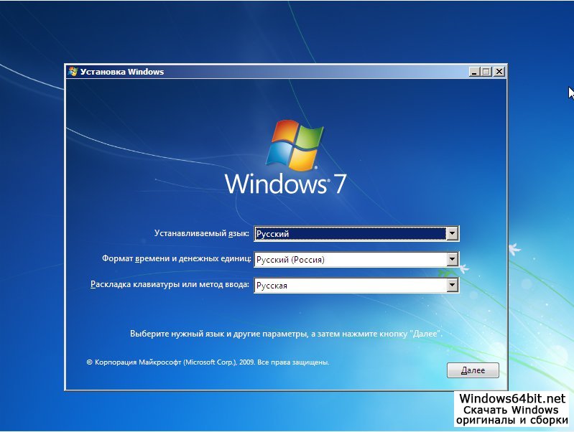
Task: Click the Windows 7 wordmark text
Action: pyautogui.click(x=285, y=183)
